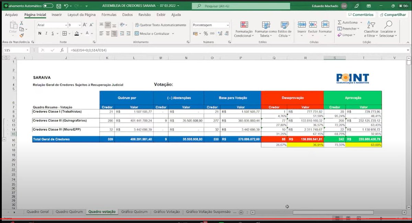
Task: Toggle bold (N) formatting
Action: coord(40,33)
